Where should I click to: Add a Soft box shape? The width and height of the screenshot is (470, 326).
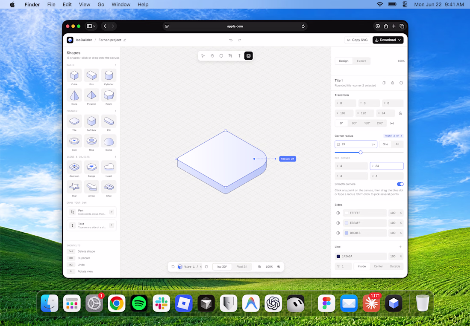(91, 121)
